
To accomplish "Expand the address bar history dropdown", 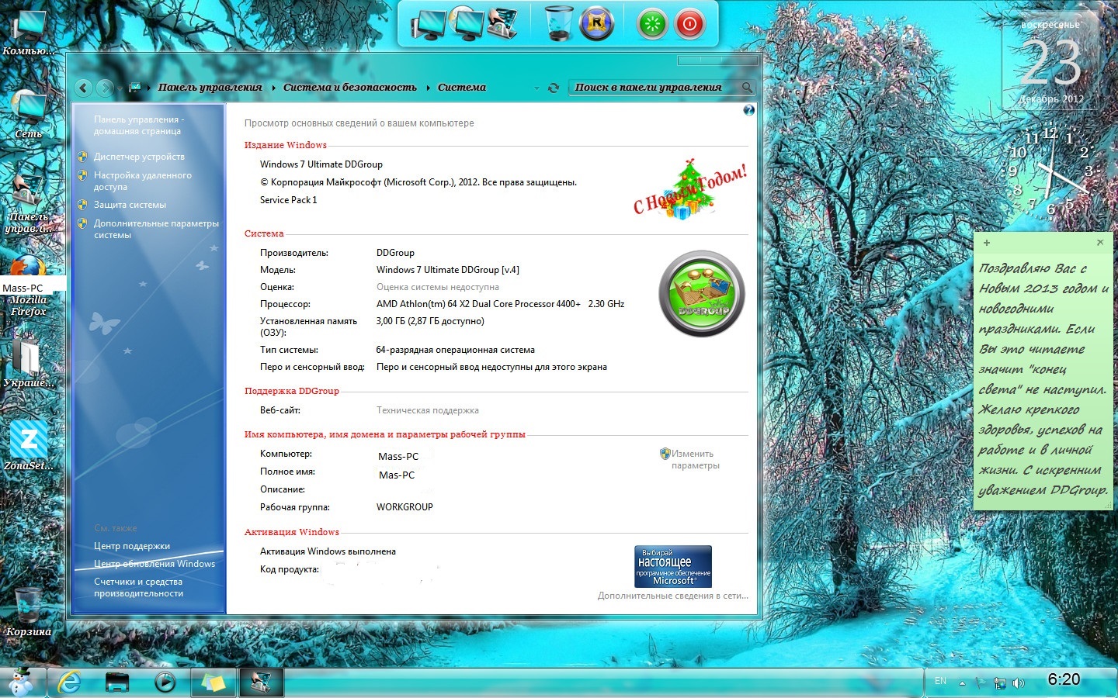I will tap(536, 88).
